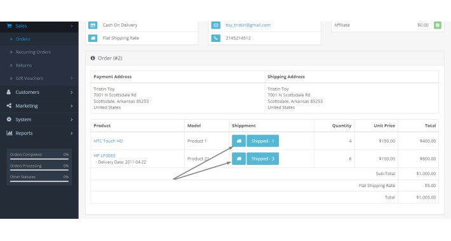
Task: Click truck shipment button for HTC Touch HD
Action: [239, 141]
